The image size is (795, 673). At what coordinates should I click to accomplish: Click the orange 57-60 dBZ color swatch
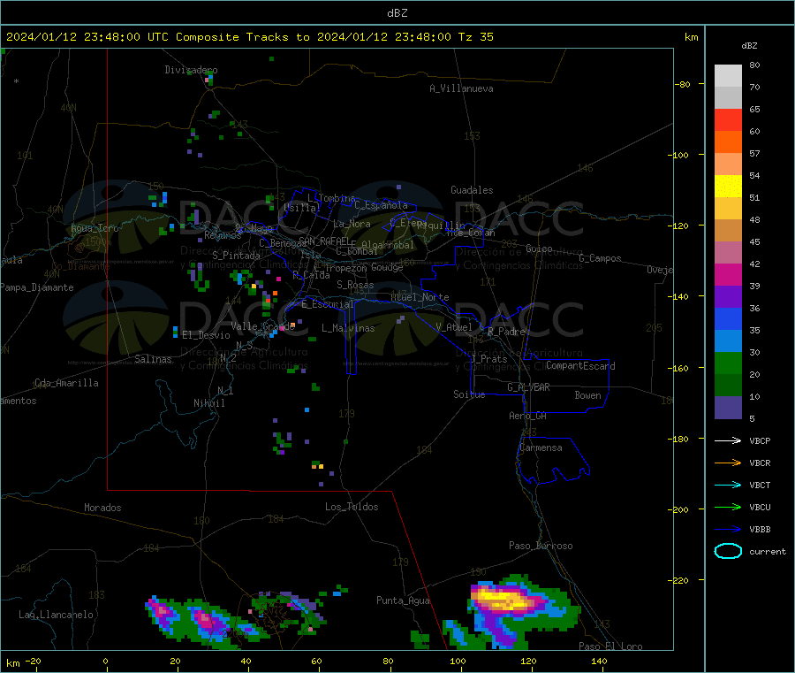pyautogui.click(x=728, y=142)
